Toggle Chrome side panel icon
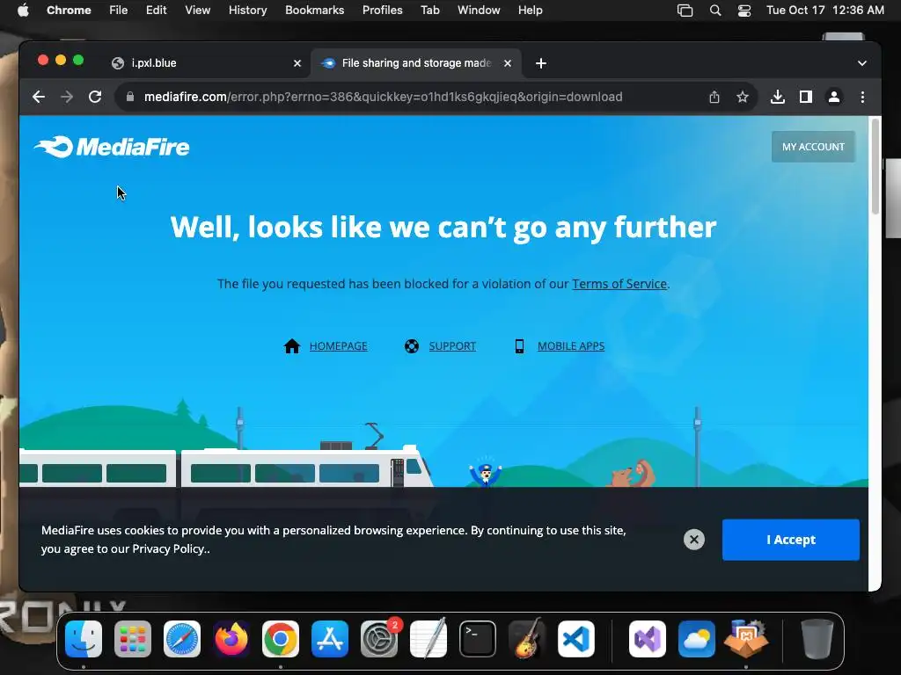The image size is (901, 675). (806, 97)
